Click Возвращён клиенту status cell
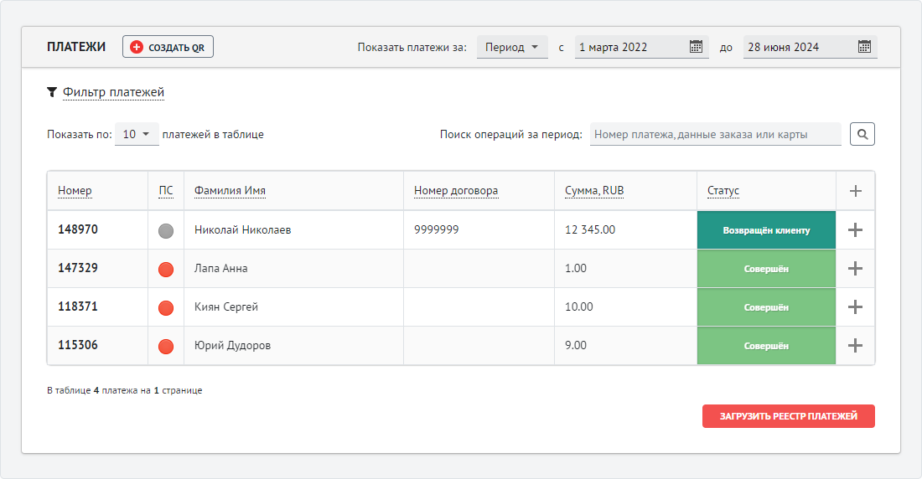Image resolution: width=922 pixels, height=479 pixels. pyautogui.click(x=766, y=230)
